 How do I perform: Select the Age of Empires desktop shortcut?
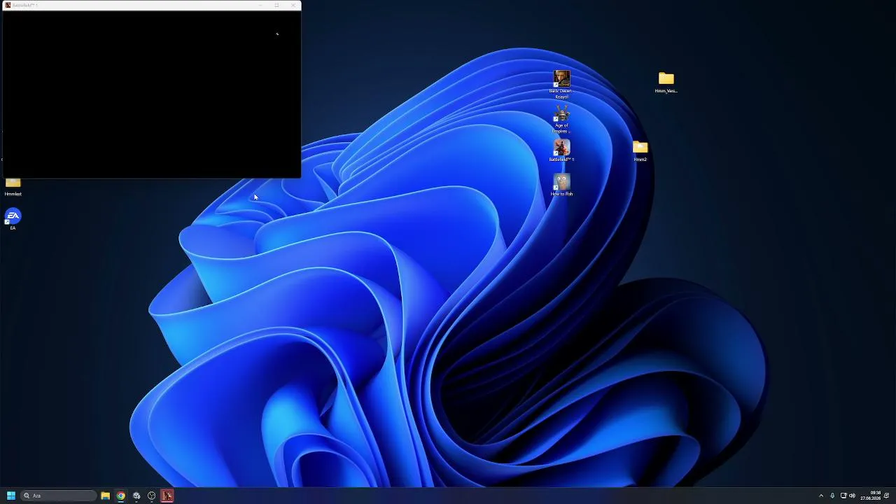(561, 120)
